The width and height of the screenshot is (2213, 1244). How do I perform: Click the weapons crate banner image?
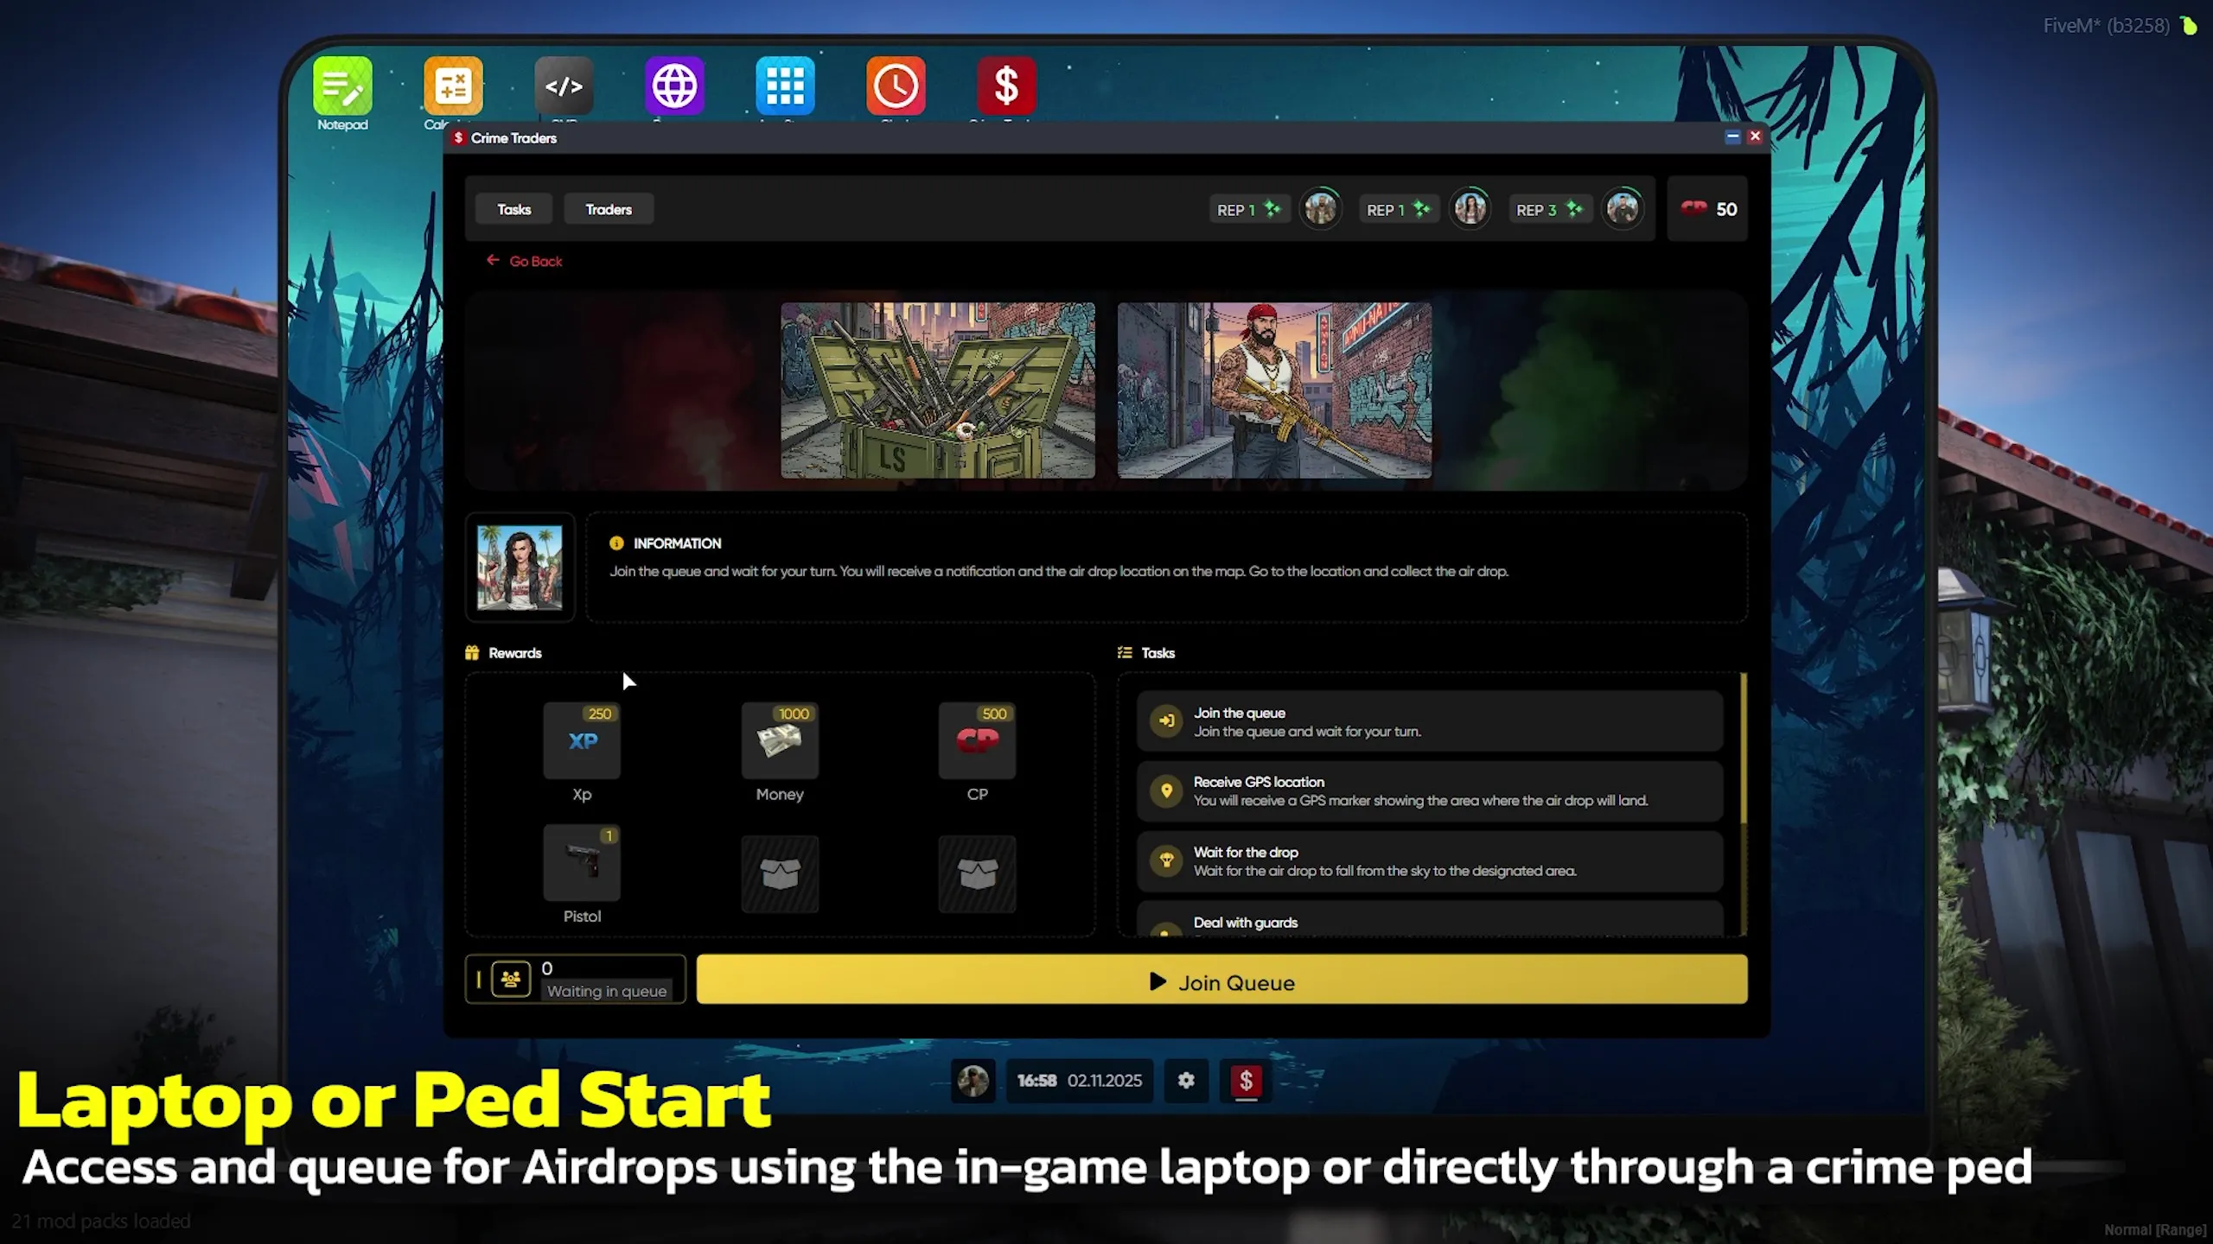coord(937,390)
